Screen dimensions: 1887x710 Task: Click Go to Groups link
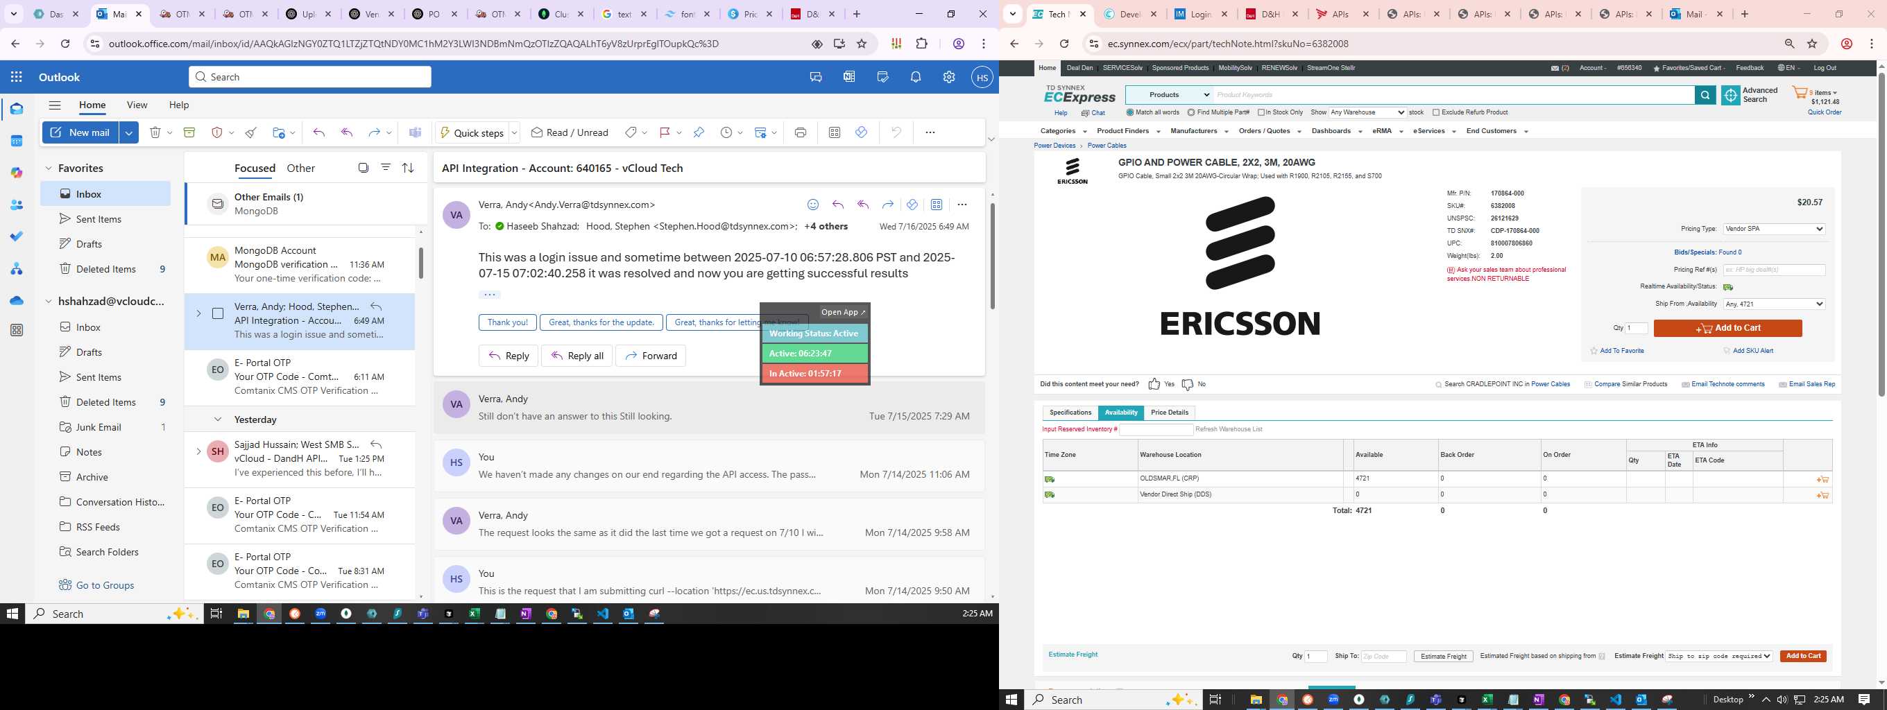[x=105, y=585]
